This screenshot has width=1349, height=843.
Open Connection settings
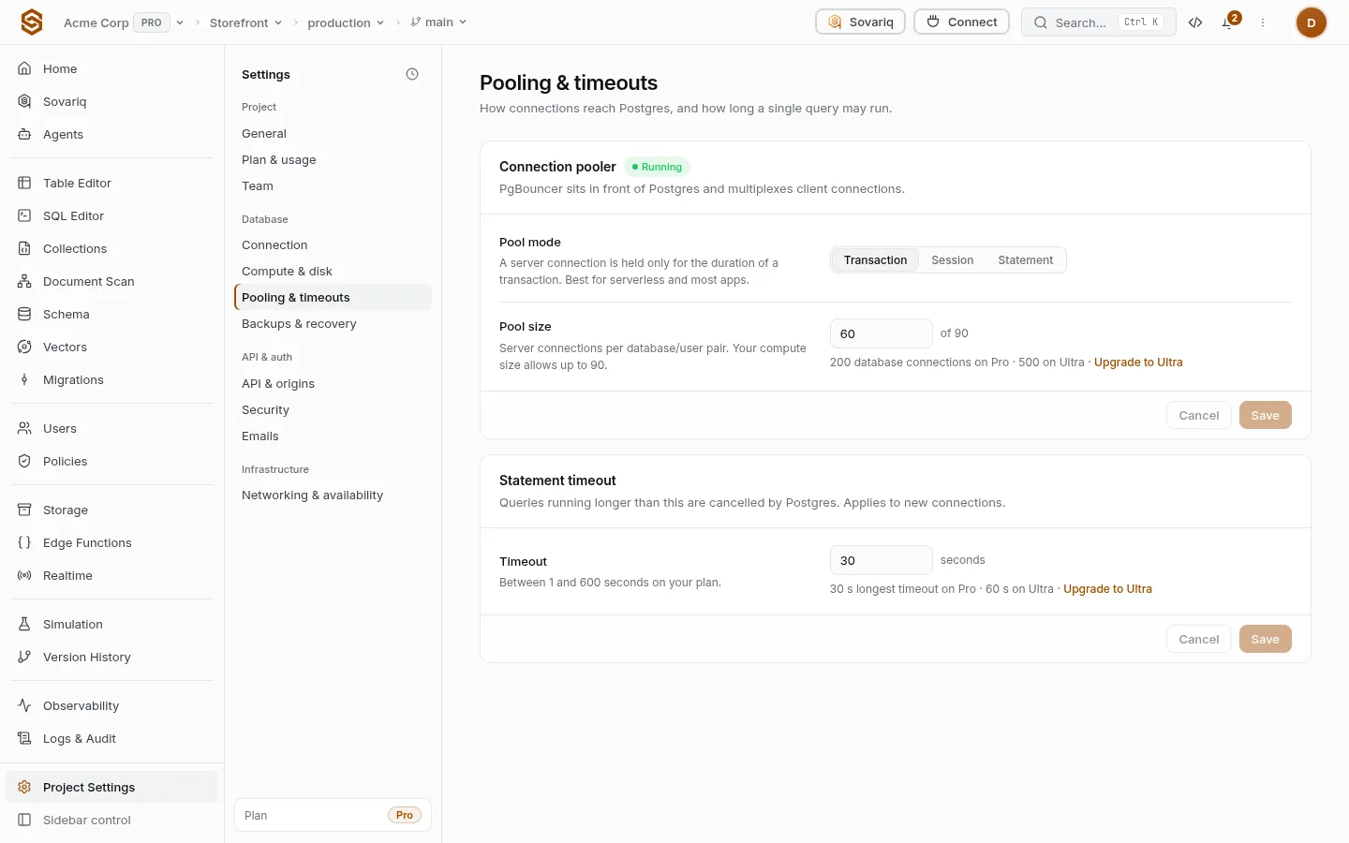click(x=333, y=245)
